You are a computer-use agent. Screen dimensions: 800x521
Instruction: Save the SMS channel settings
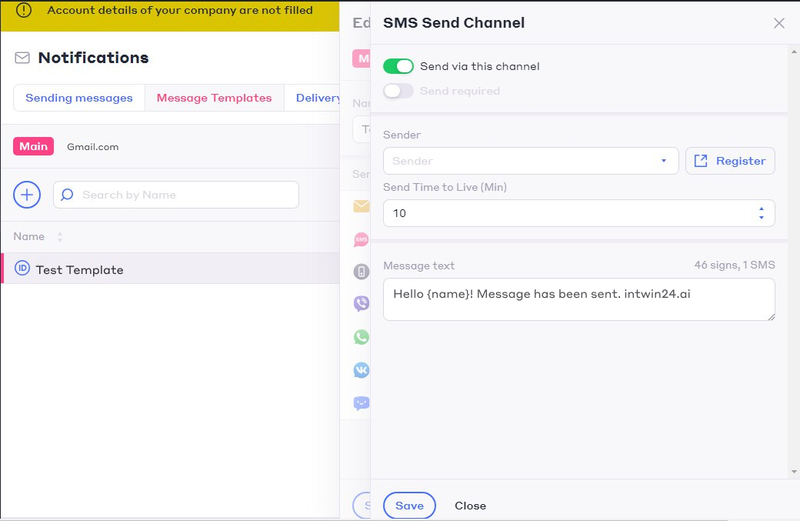tap(409, 506)
